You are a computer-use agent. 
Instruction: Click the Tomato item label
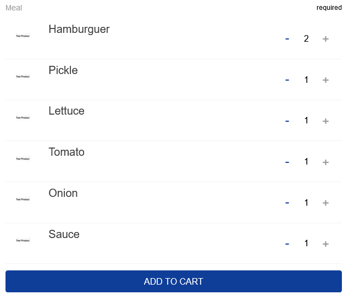pos(67,152)
